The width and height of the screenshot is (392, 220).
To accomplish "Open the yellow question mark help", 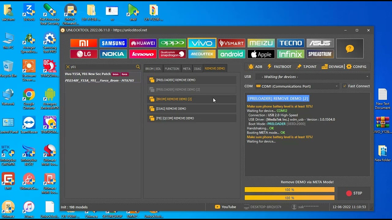I will (350, 49).
